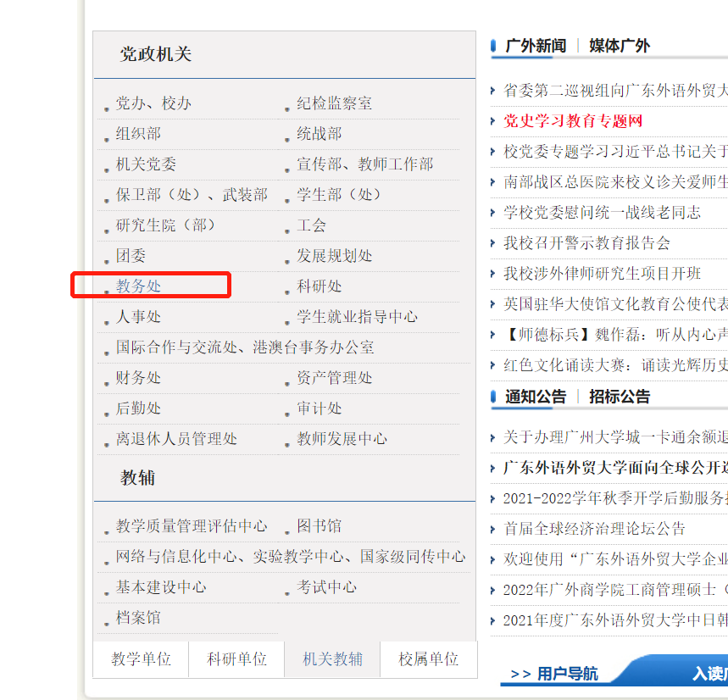Image resolution: width=728 pixels, height=700 pixels.
Task: Open the 图书馆 link
Action: (320, 526)
